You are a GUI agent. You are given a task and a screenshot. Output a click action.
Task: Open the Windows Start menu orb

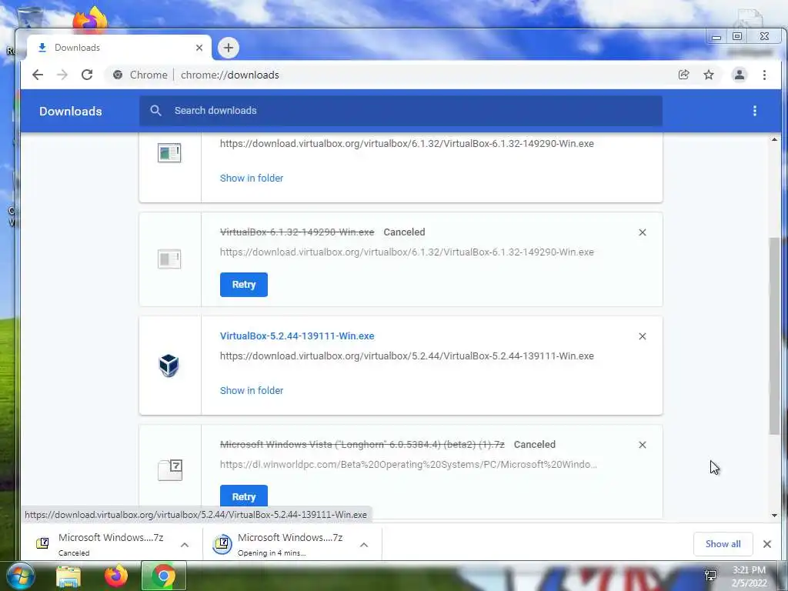point(20,576)
